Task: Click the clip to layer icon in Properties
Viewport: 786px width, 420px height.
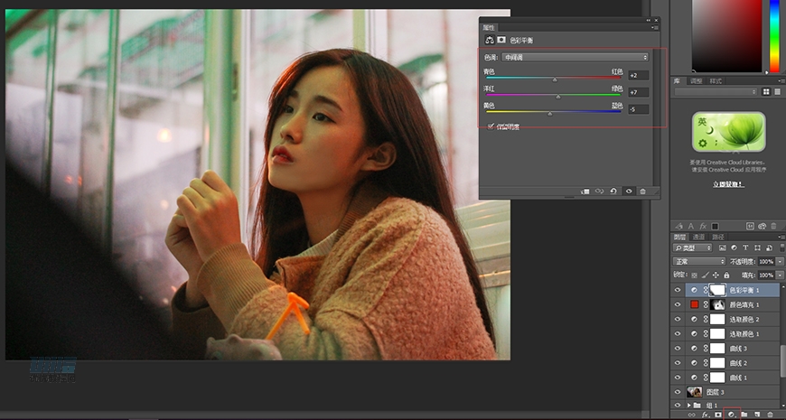Action: (x=585, y=191)
